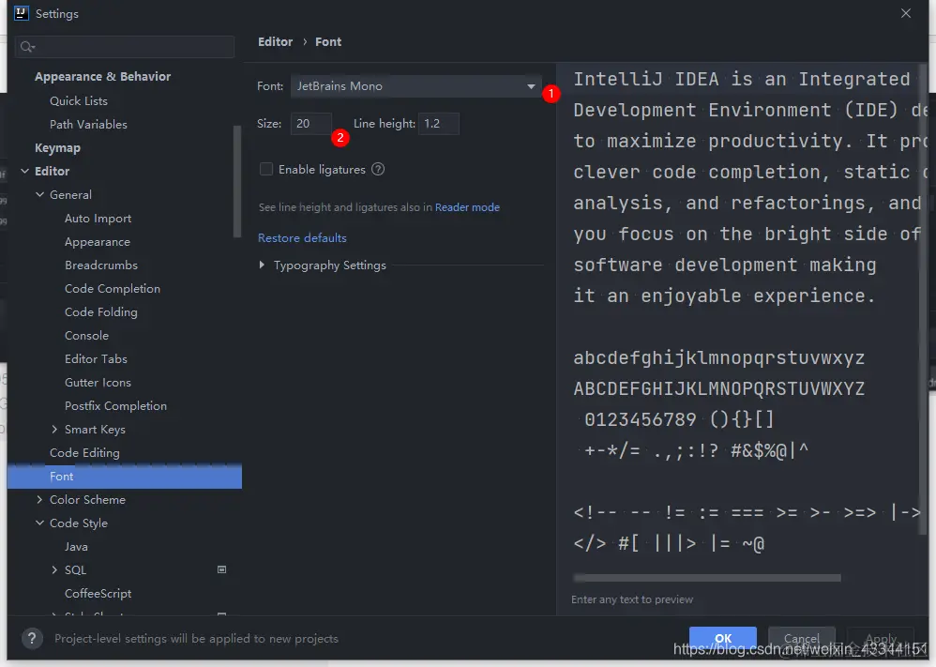Click Restore defaults link
This screenshot has width=936, height=667.
[302, 237]
